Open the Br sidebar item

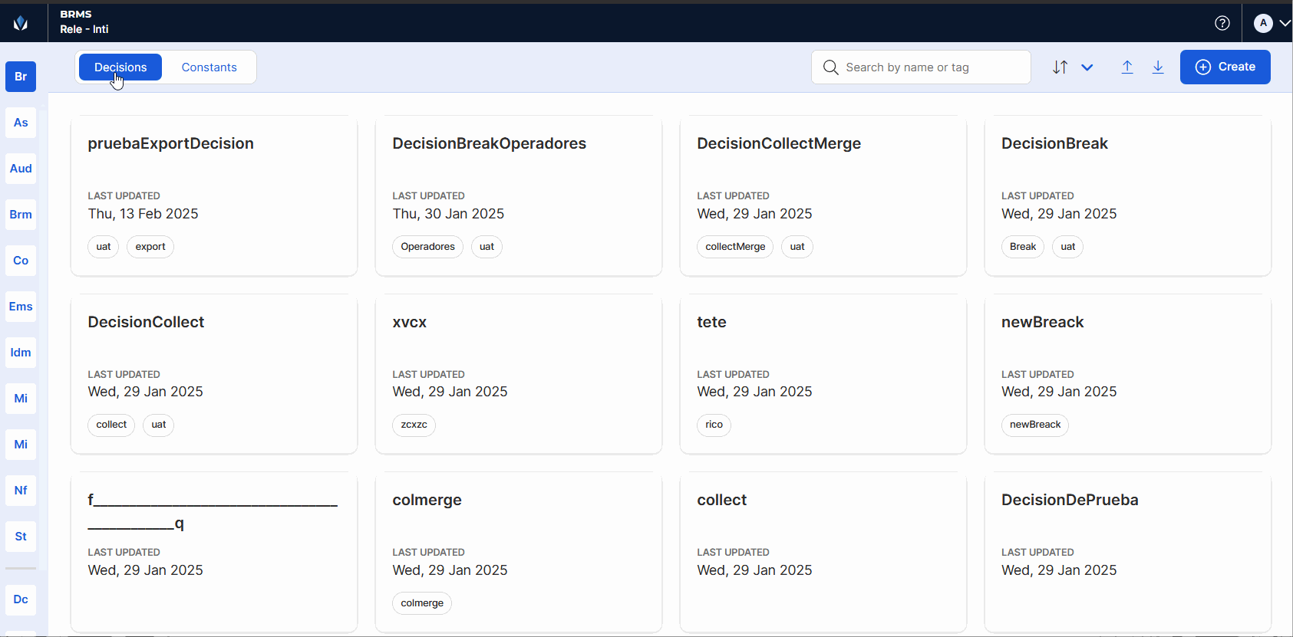click(21, 77)
